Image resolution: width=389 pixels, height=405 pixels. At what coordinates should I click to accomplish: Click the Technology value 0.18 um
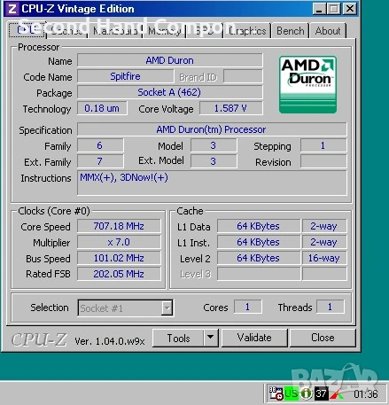coord(102,108)
